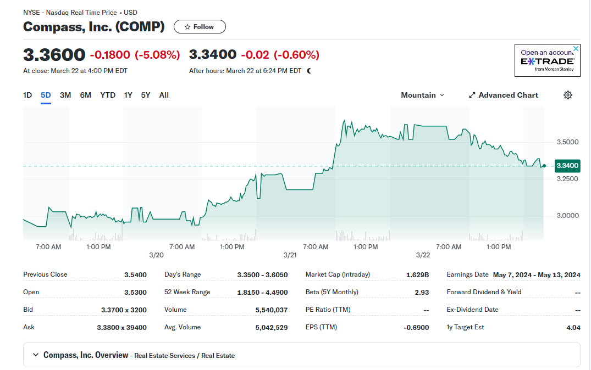Image resolution: width=591 pixels, height=370 pixels.
Task: Click the 3/21 date label on chart axis
Action: 290,255
